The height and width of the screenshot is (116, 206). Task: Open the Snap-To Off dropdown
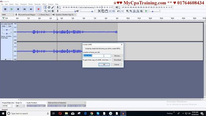[20, 106]
